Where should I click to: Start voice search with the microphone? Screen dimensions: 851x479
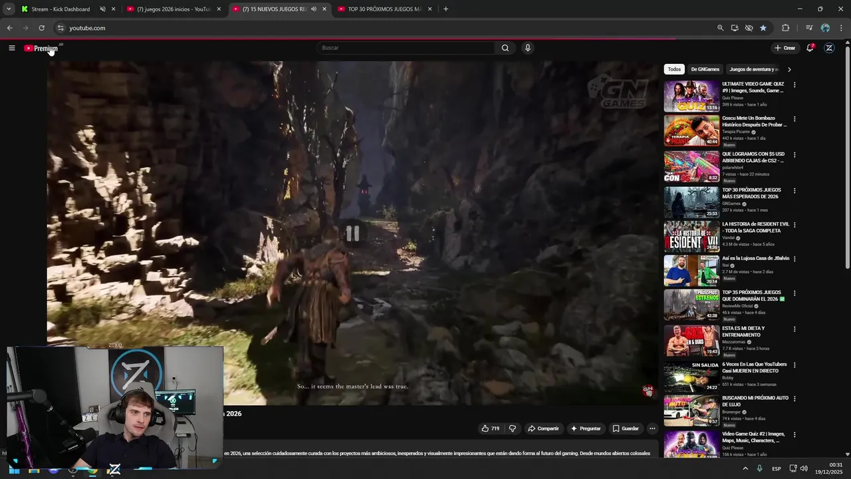(x=527, y=48)
